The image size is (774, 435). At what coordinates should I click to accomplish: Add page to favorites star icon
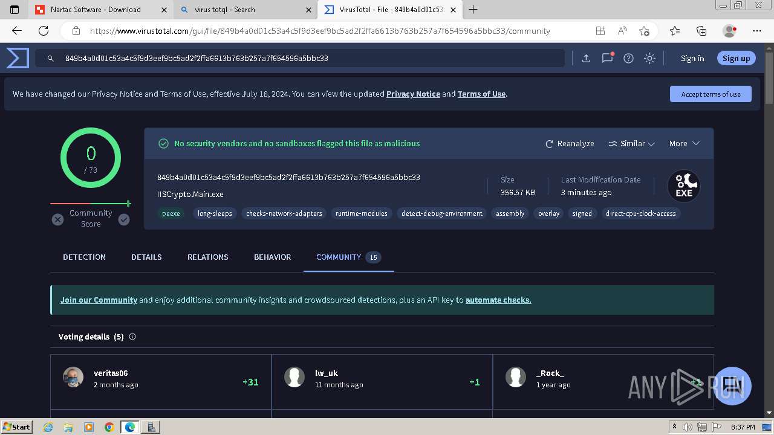pos(644,31)
